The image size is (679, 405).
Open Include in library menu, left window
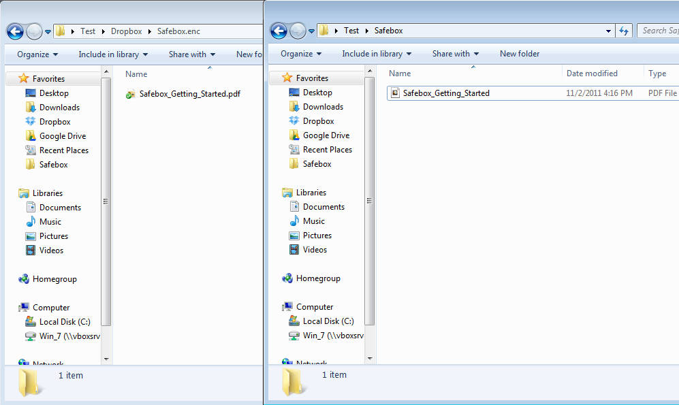pos(113,54)
